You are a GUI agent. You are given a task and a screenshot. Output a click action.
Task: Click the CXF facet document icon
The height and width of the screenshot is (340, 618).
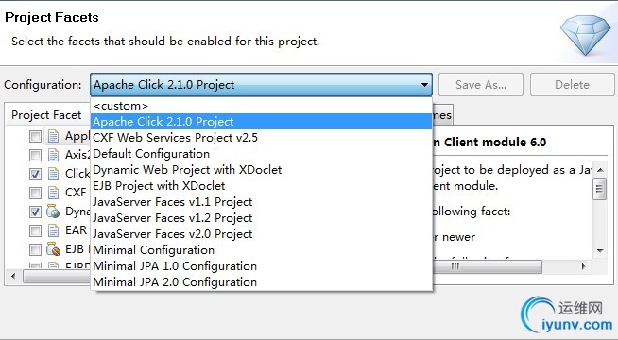53,193
